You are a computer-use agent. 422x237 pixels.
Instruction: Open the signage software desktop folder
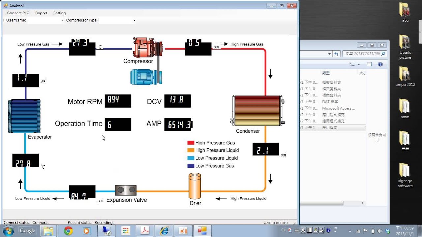[405, 175]
